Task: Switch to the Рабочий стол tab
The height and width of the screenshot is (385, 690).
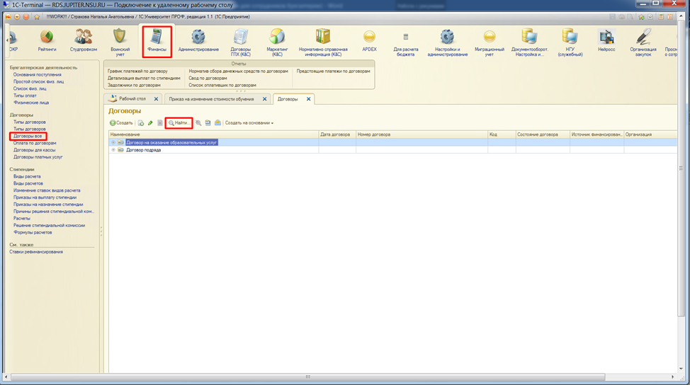Action: point(131,99)
